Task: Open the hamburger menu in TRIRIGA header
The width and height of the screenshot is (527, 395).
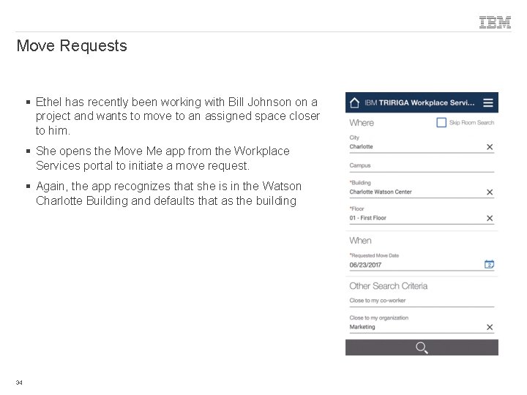Action: coord(488,103)
